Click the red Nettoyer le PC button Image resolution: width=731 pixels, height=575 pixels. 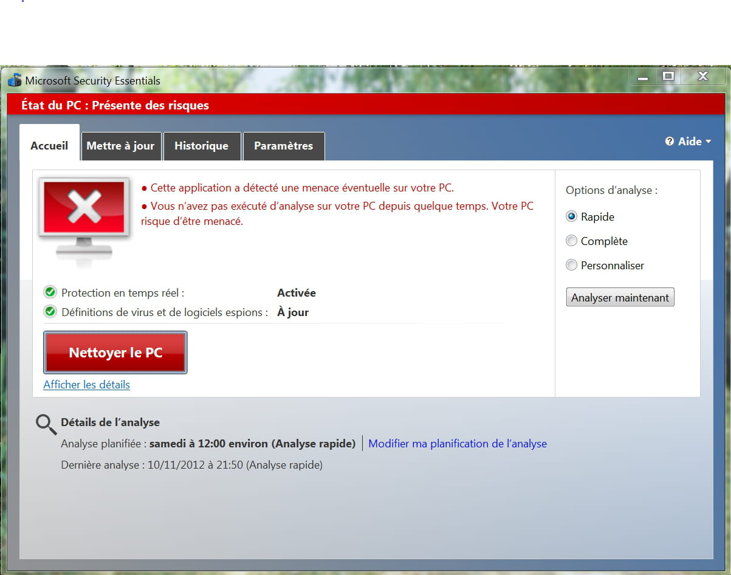[115, 353]
